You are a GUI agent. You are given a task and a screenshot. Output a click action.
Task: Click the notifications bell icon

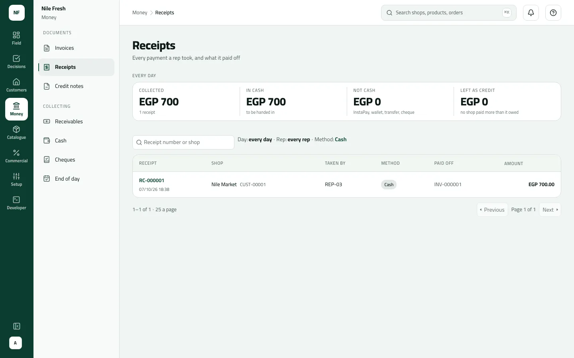pos(531,13)
